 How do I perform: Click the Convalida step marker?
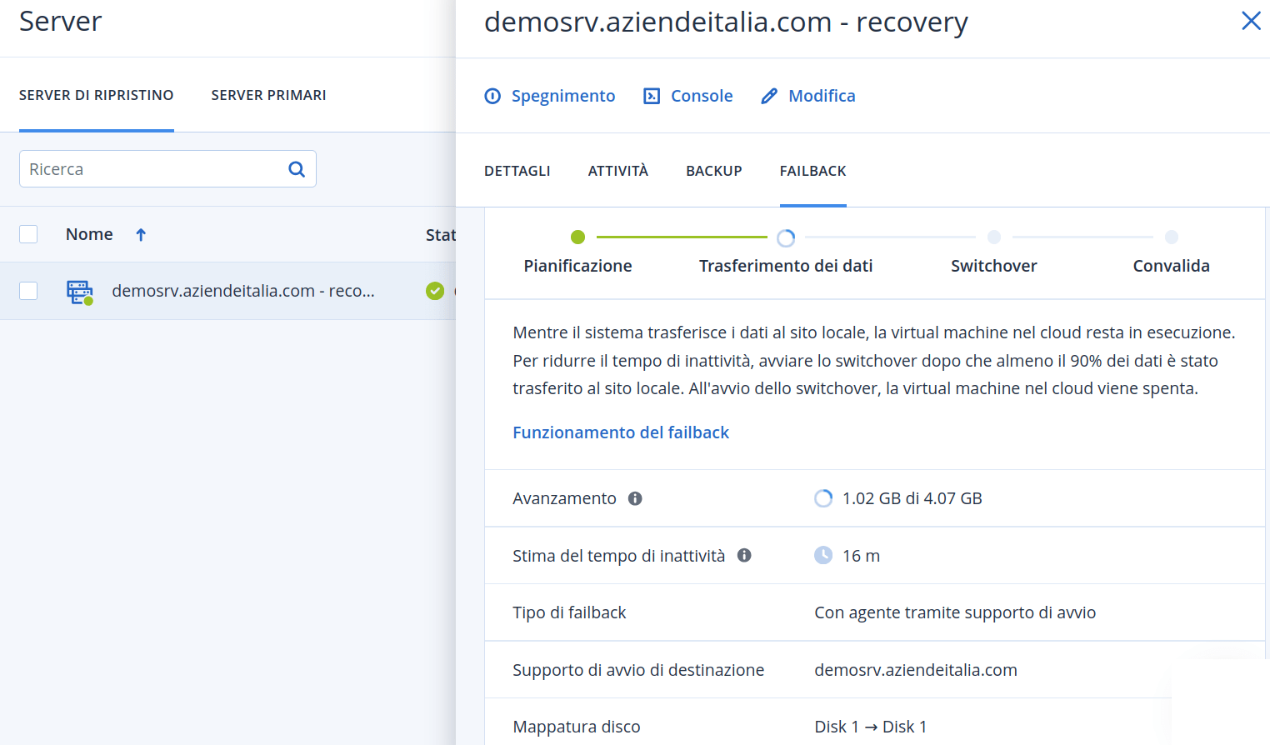coord(1172,237)
